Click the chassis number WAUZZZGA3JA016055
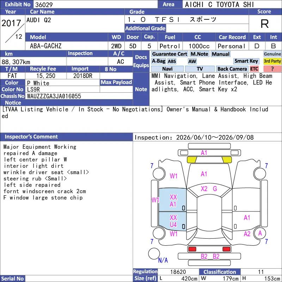The width and height of the screenshot is (282, 282). (54, 96)
